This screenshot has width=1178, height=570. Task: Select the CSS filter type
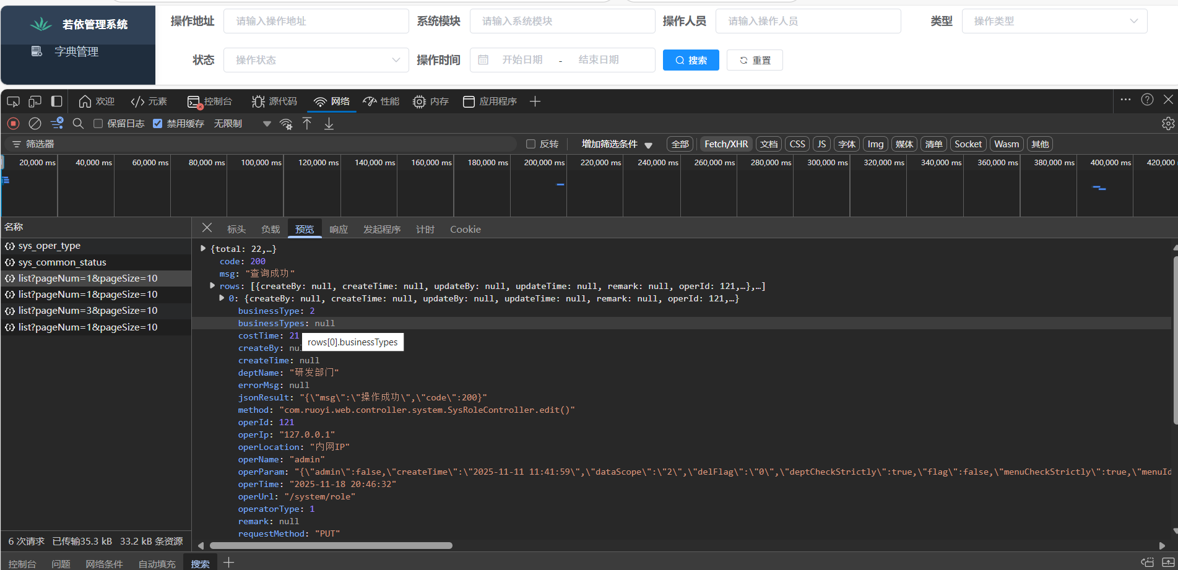(x=797, y=144)
